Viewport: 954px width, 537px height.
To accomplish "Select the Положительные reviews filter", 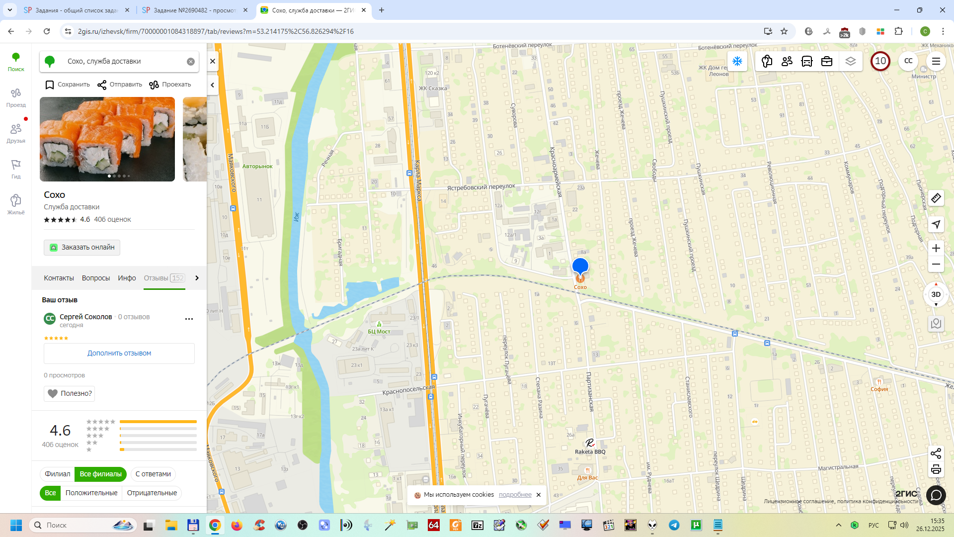I will 91,493.
